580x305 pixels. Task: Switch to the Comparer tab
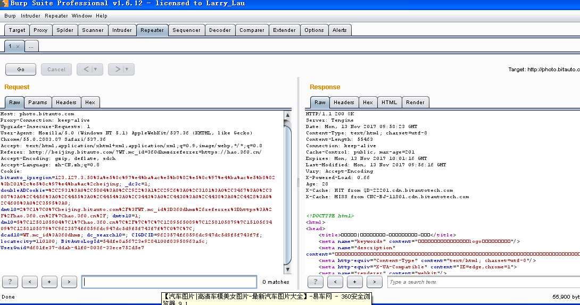[252, 30]
